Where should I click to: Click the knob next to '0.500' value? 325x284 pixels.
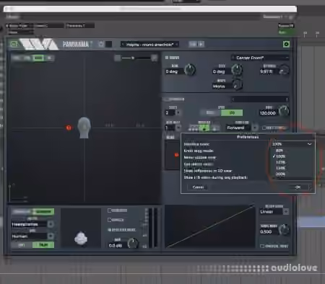284,229
